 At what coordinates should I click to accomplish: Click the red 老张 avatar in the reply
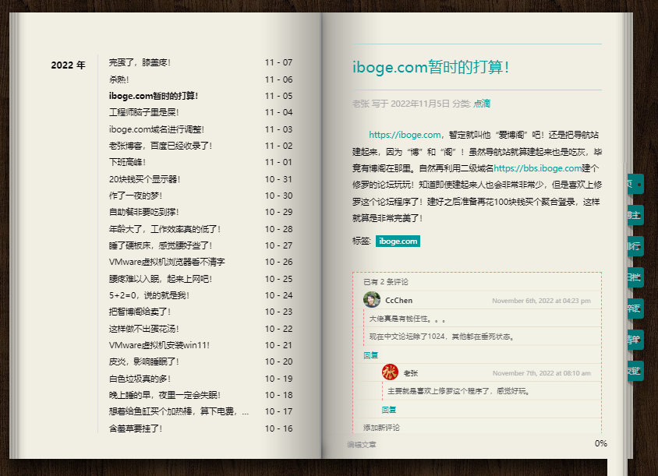(391, 372)
